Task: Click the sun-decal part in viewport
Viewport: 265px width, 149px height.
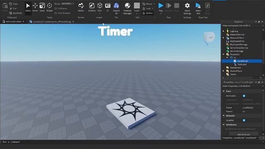Action: pos(130,113)
